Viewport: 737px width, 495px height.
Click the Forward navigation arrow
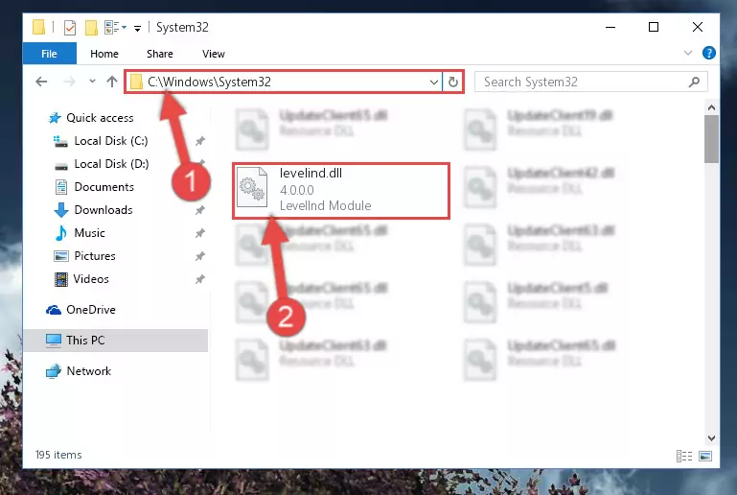click(69, 82)
